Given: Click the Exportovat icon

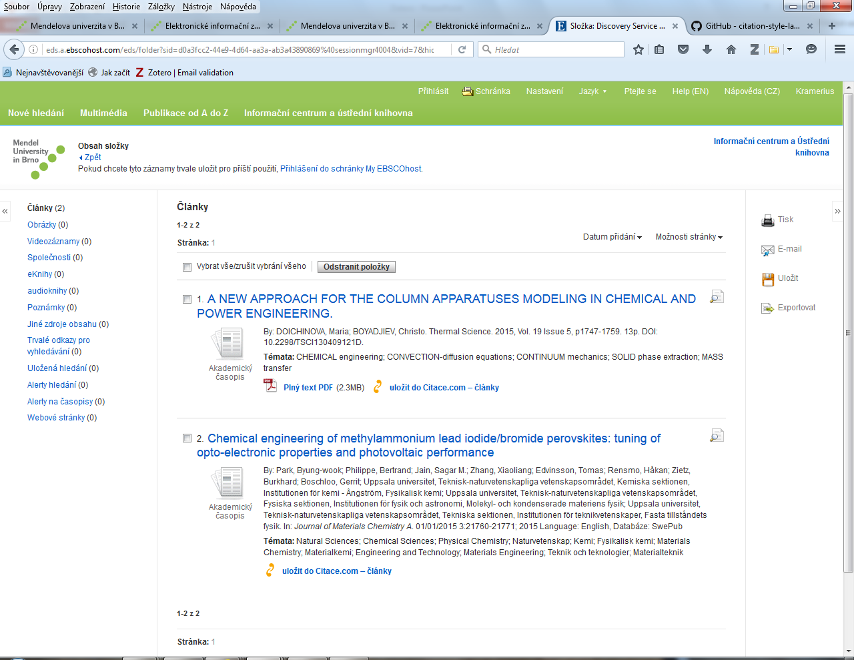Looking at the screenshot, I should 768,308.
